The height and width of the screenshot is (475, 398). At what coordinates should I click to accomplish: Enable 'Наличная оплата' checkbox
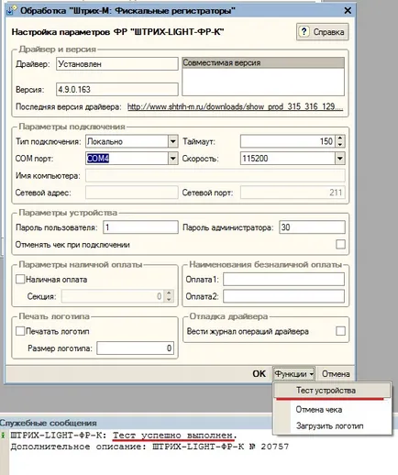(x=20, y=279)
